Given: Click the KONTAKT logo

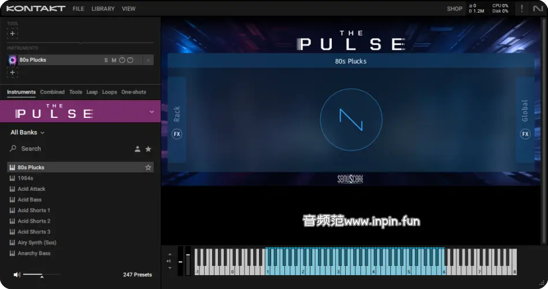Looking at the screenshot, I should (x=36, y=9).
